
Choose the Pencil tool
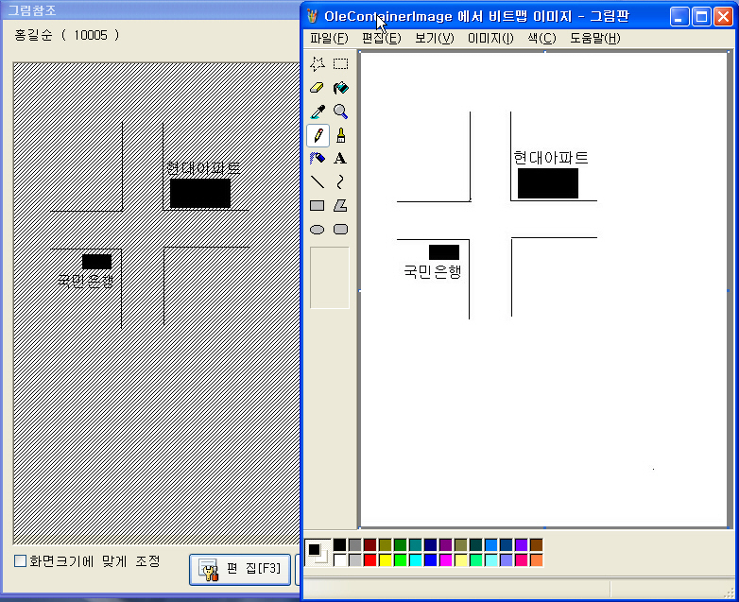(318, 135)
